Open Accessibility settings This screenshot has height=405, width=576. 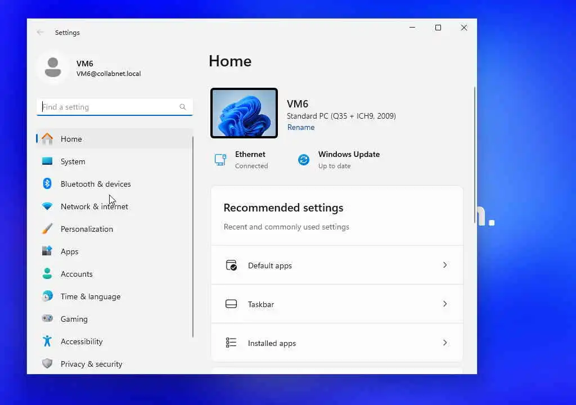click(115, 341)
